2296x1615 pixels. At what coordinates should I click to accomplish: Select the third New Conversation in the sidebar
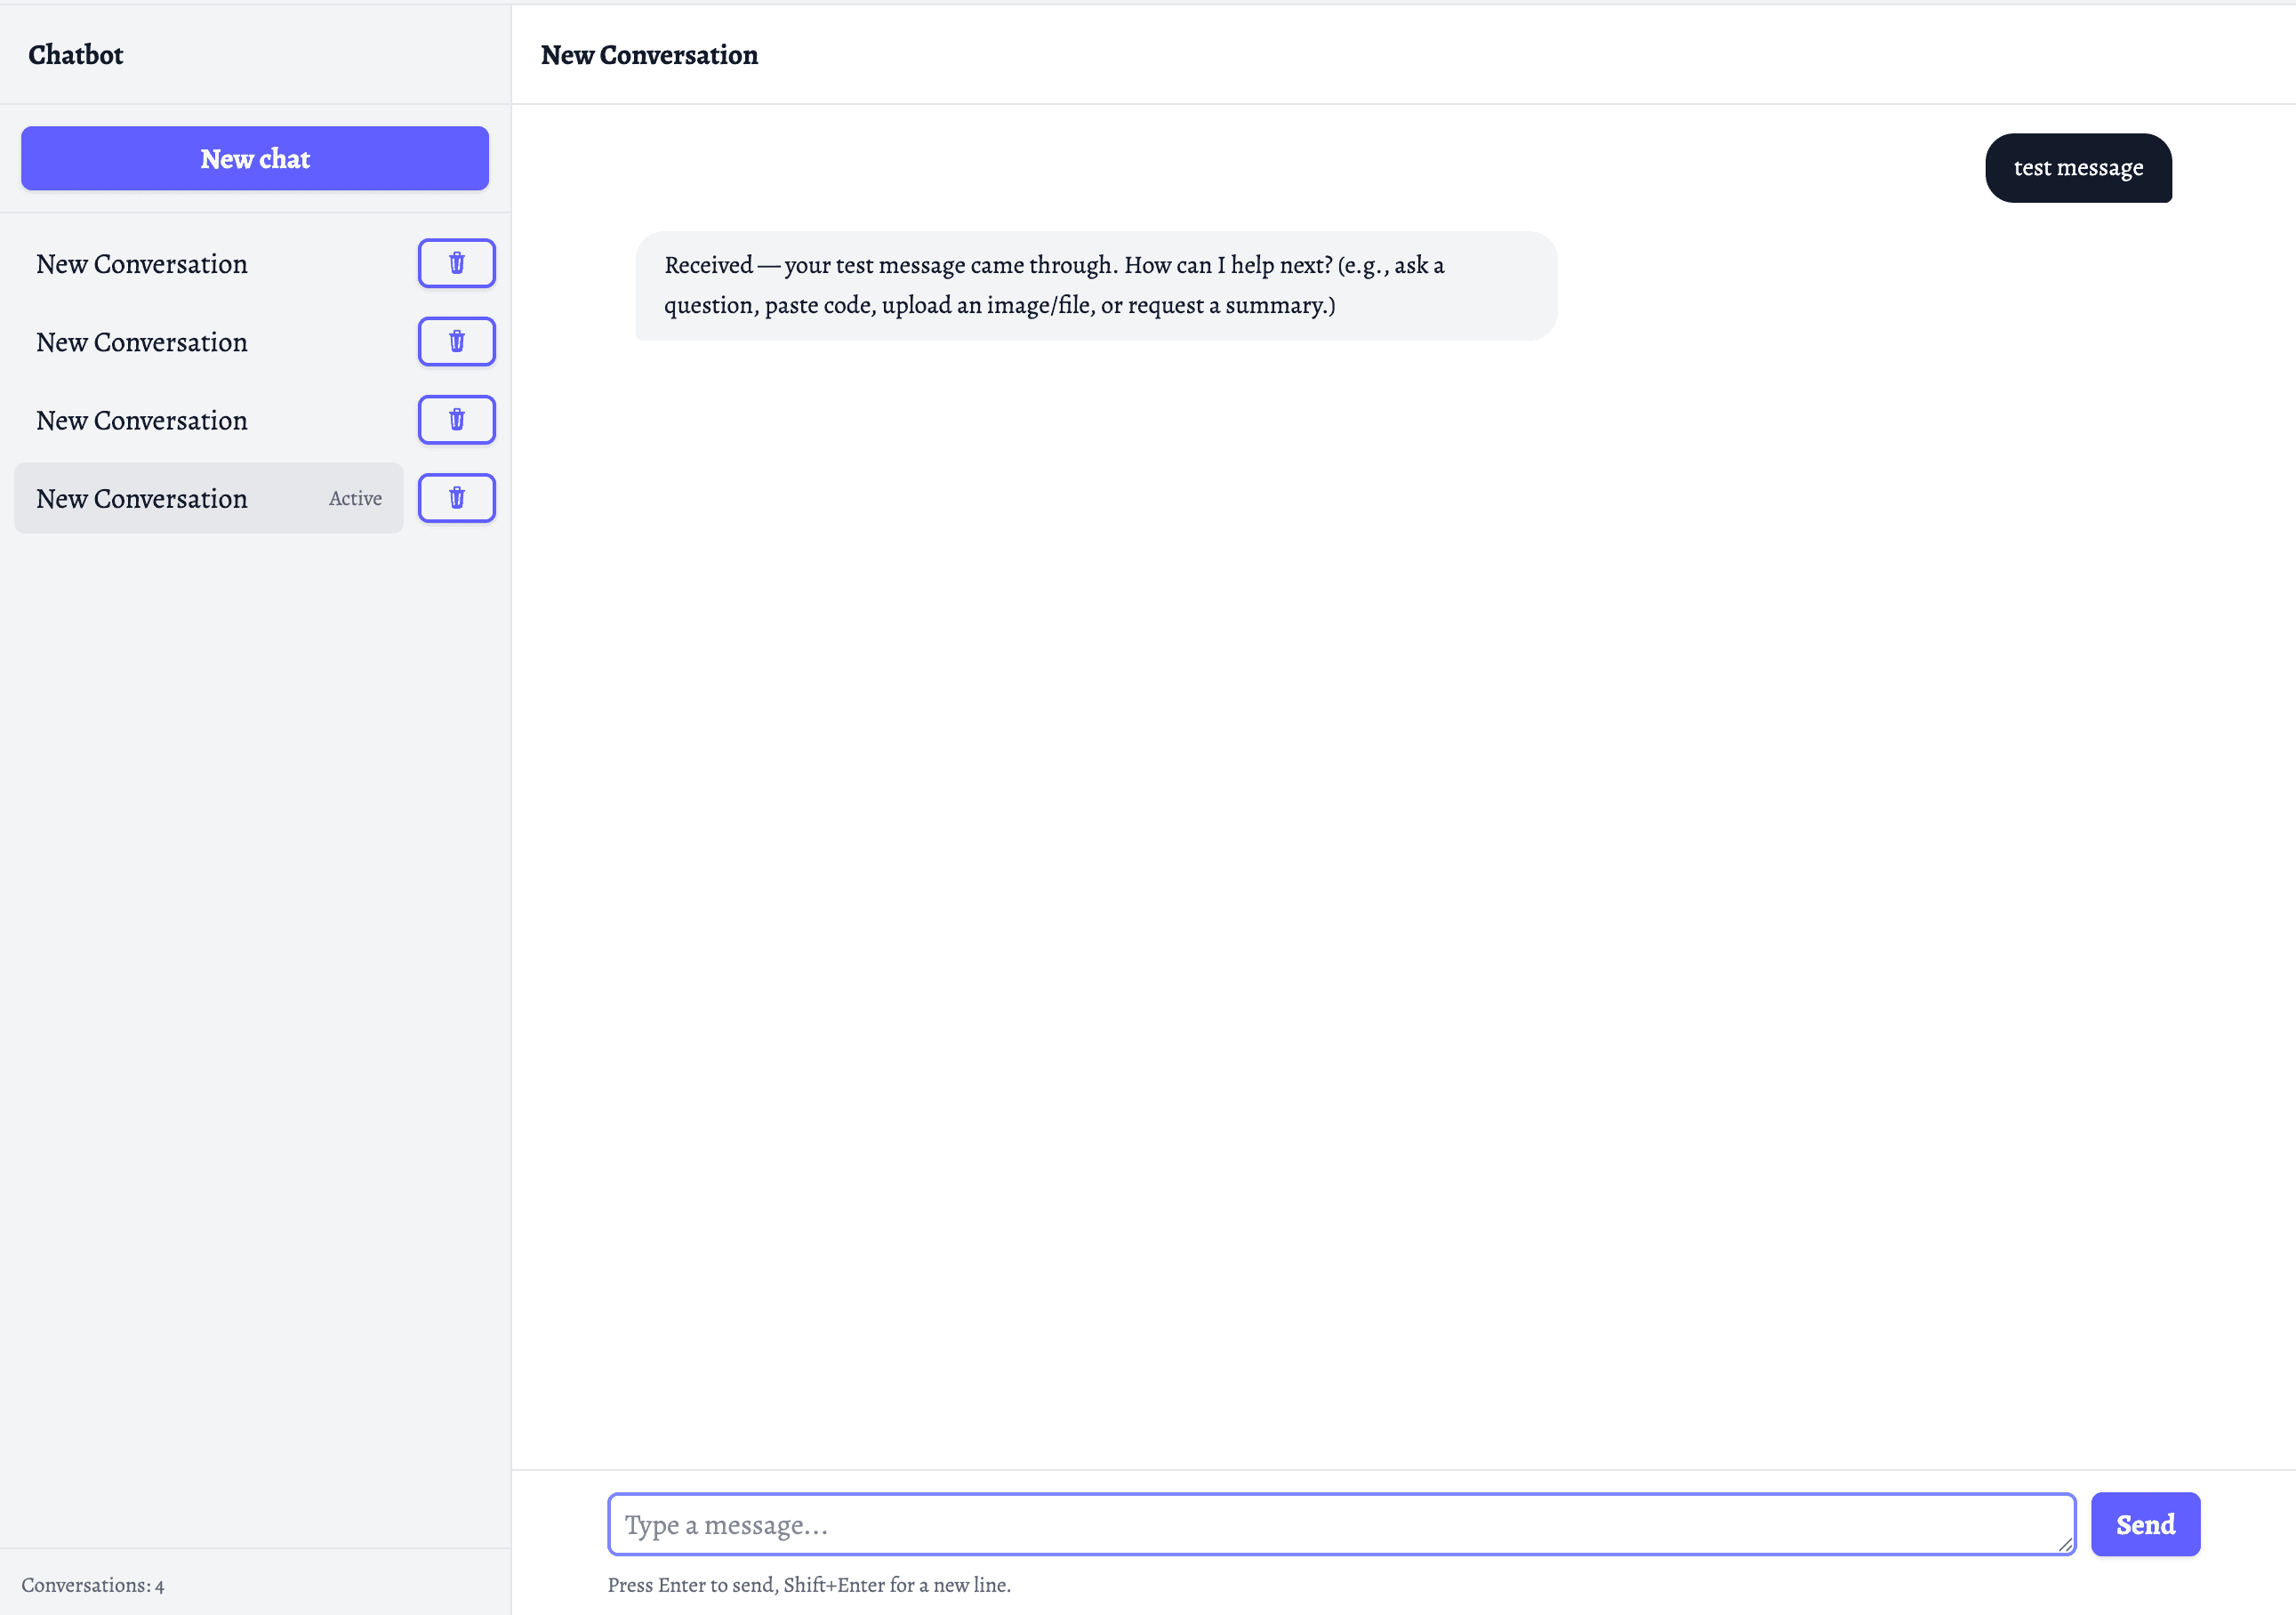tap(142, 419)
